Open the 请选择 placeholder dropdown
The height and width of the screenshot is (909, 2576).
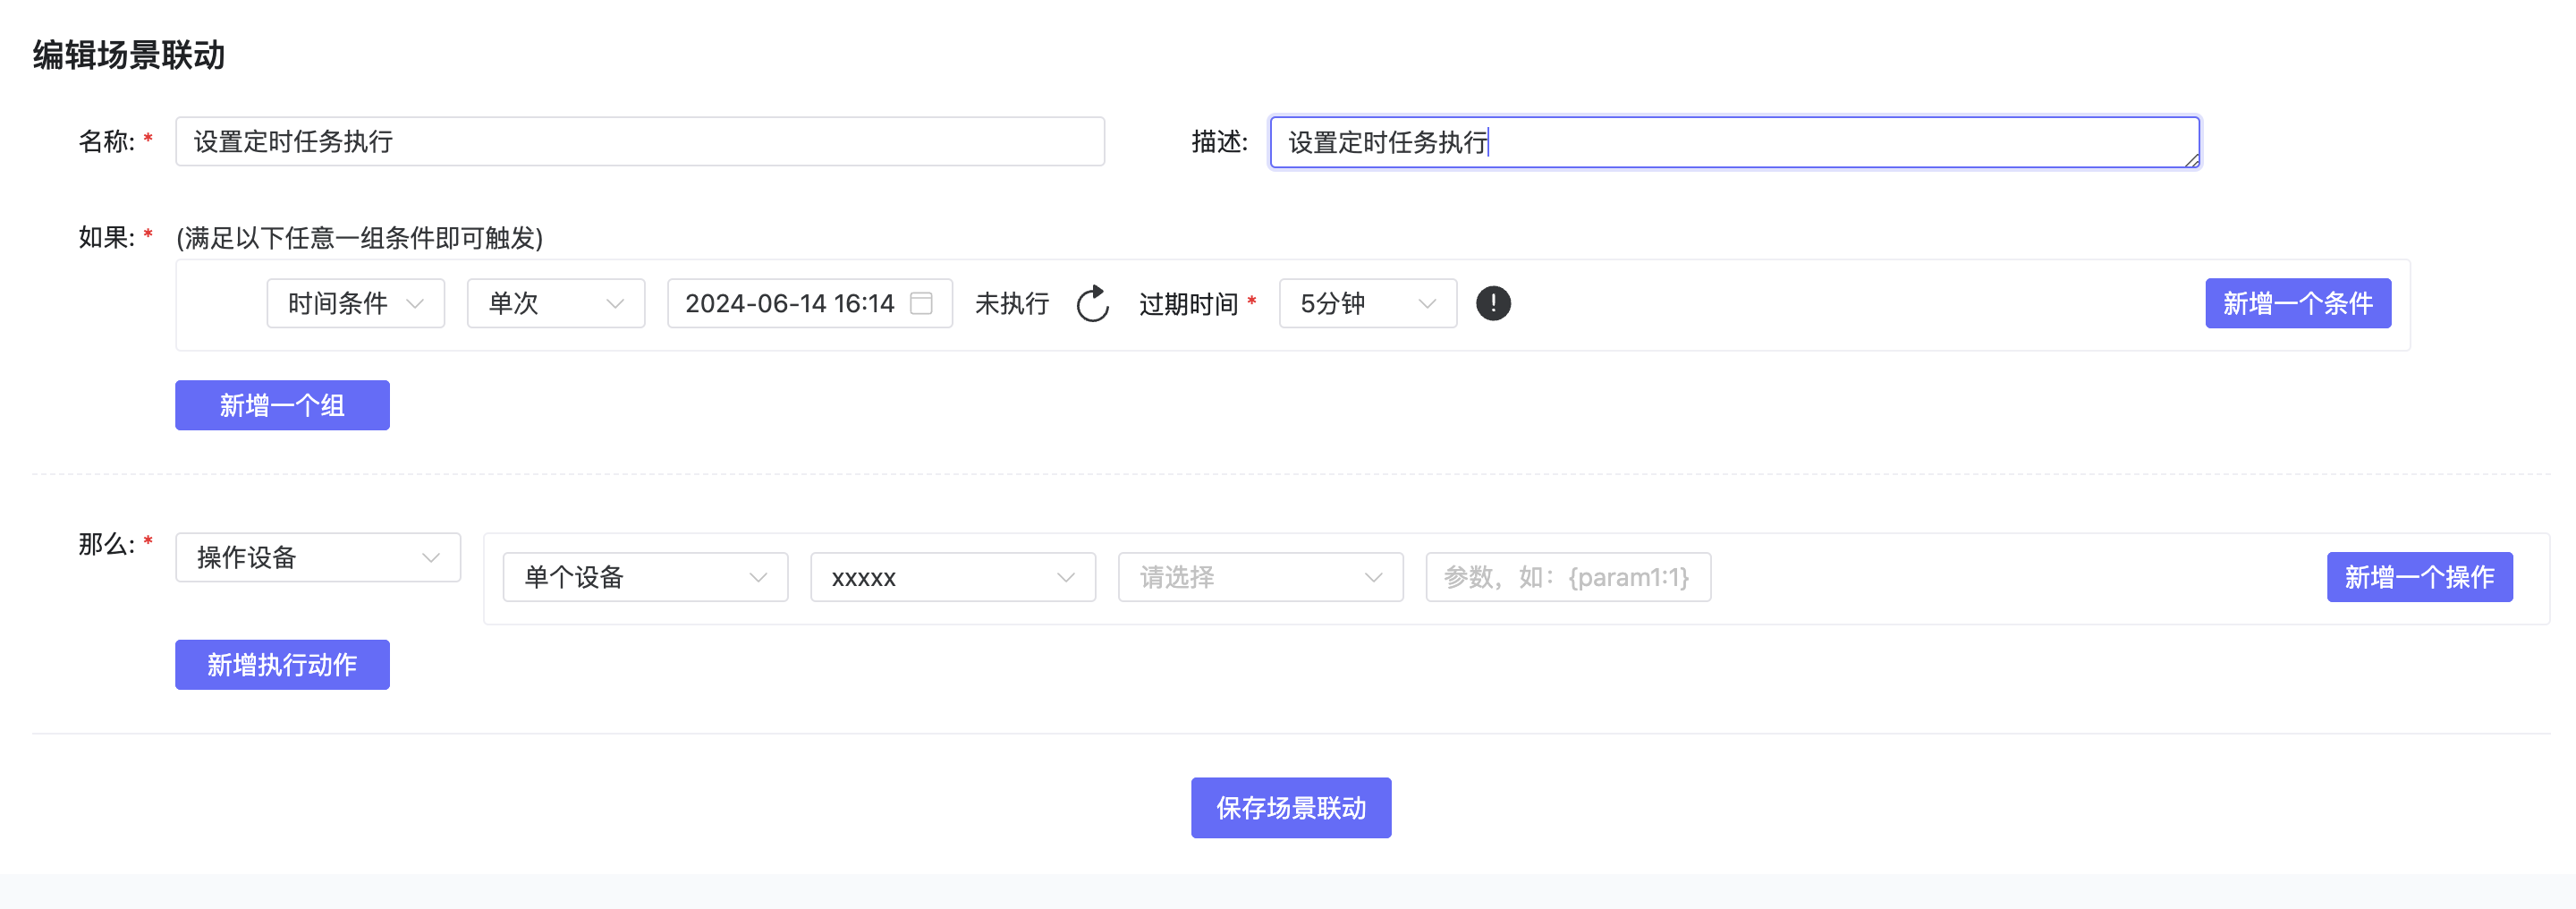(1260, 577)
